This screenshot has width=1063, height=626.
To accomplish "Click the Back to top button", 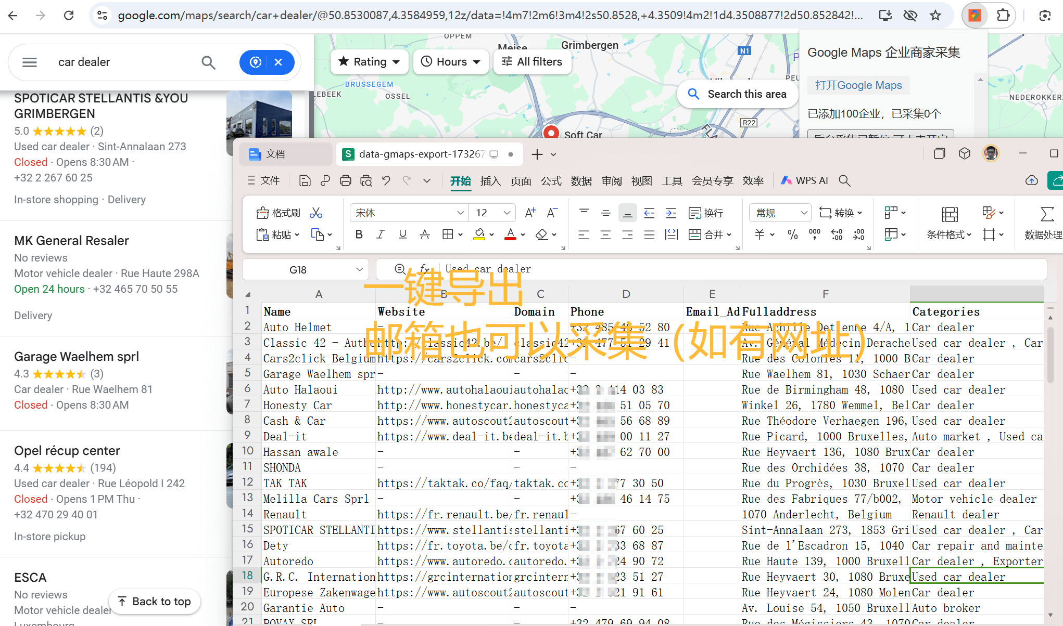I will coord(155,602).
